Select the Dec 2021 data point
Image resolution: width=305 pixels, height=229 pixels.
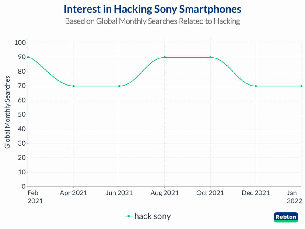pos(256,86)
